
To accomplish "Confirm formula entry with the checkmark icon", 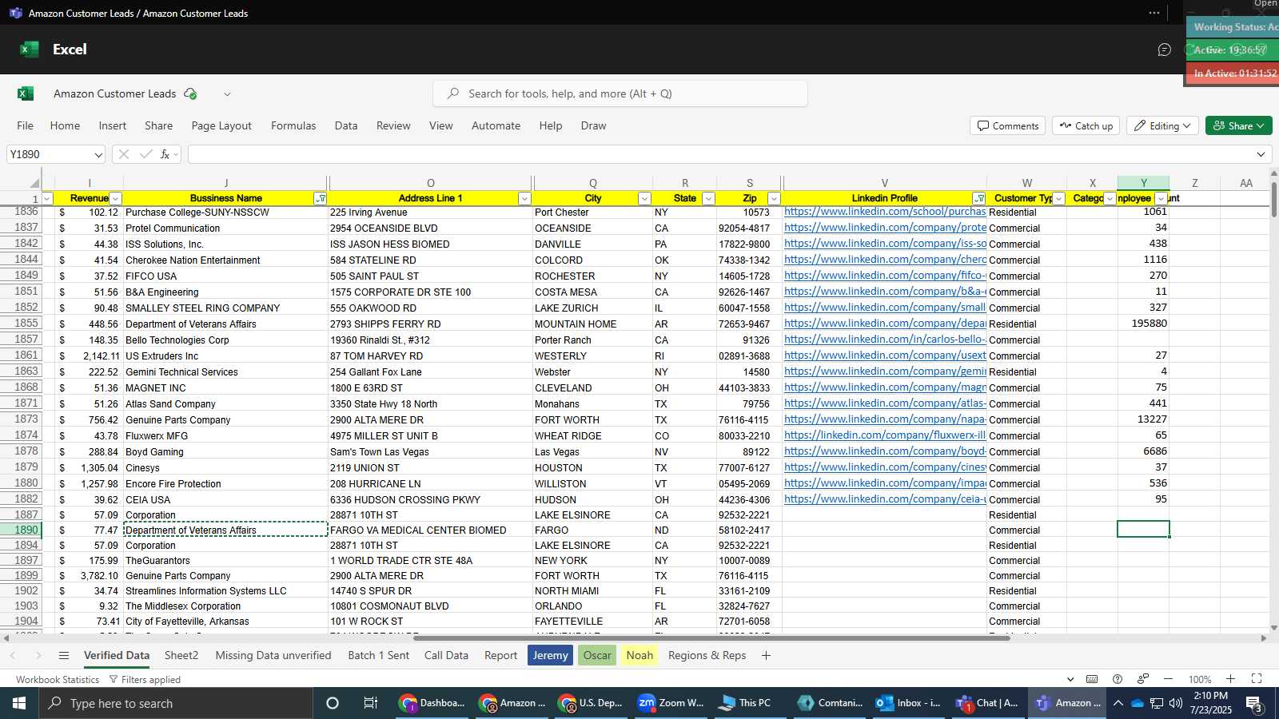I will click(x=145, y=154).
